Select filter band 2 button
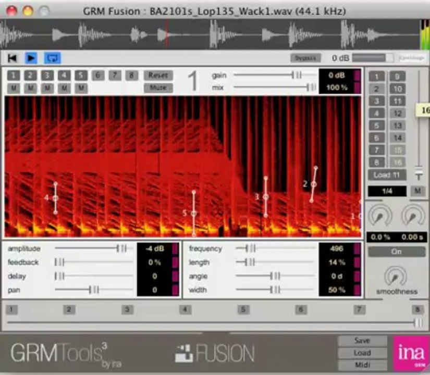 click(30, 75)
